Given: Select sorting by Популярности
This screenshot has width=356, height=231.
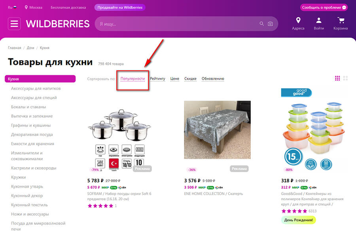Looking at the screenshot, I should coord(133,78).
